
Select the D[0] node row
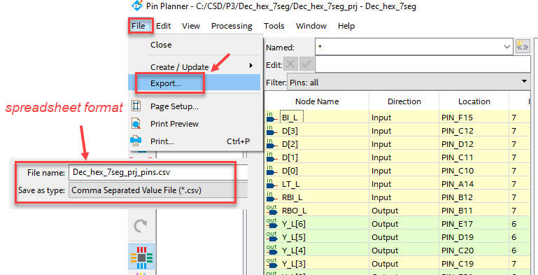click(x=397, y=171)
